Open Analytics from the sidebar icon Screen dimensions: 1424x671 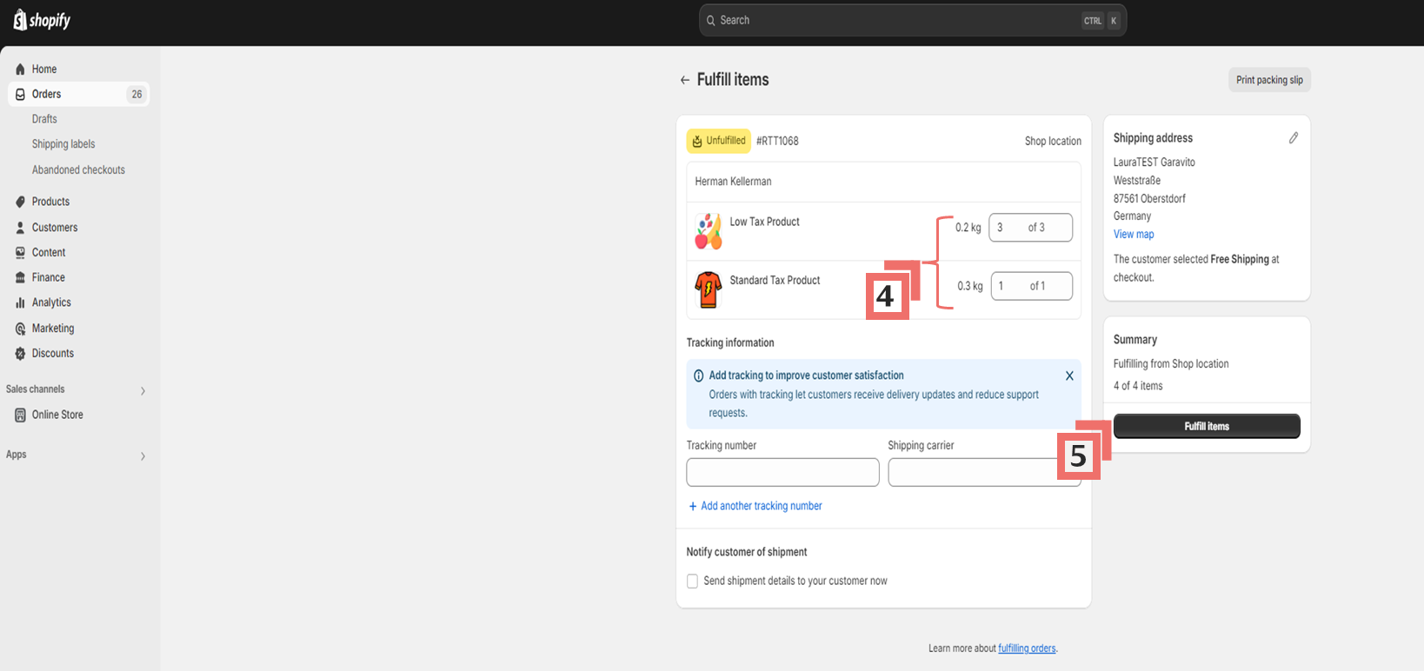[20, 303]
